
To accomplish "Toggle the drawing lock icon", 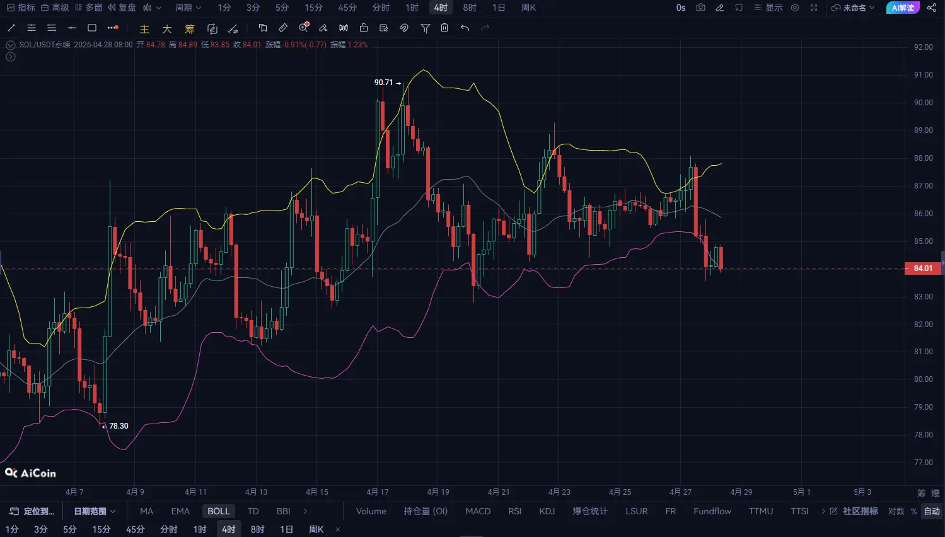I will [364, 28].
